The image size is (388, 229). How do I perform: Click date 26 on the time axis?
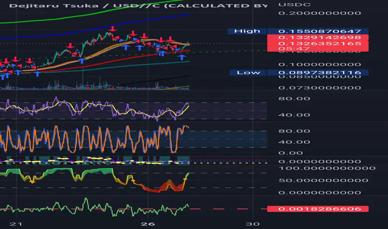pyautogui.click(x=148, y=224)
